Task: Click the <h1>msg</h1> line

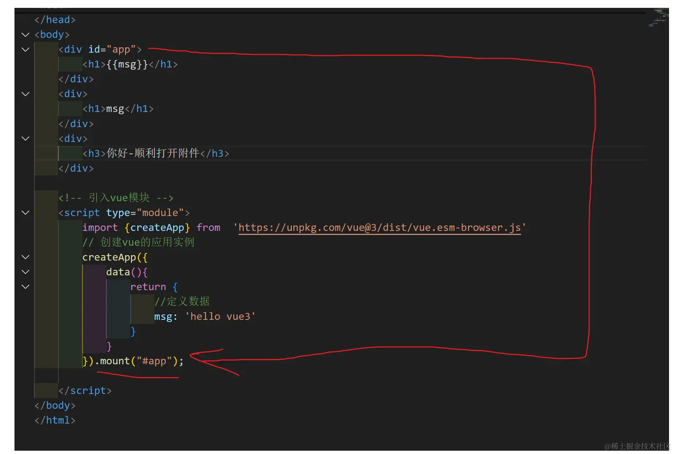Action: (118, 109)
